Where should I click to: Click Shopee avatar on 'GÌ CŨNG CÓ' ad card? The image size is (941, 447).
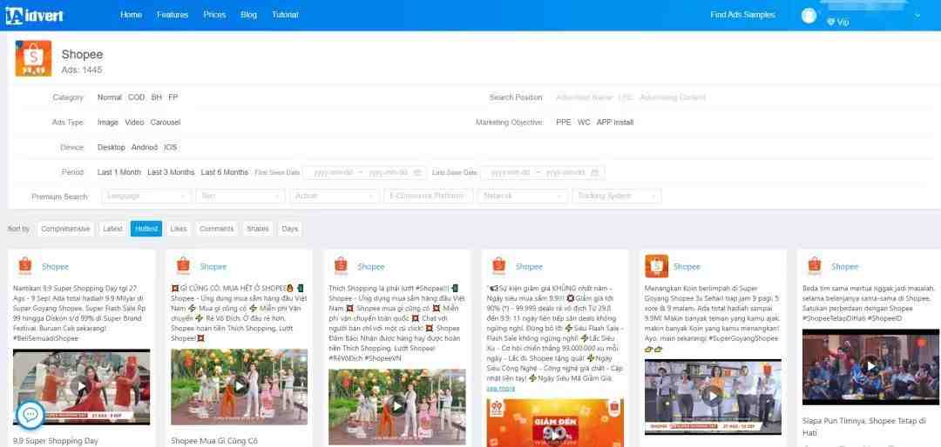pos(182,265)
